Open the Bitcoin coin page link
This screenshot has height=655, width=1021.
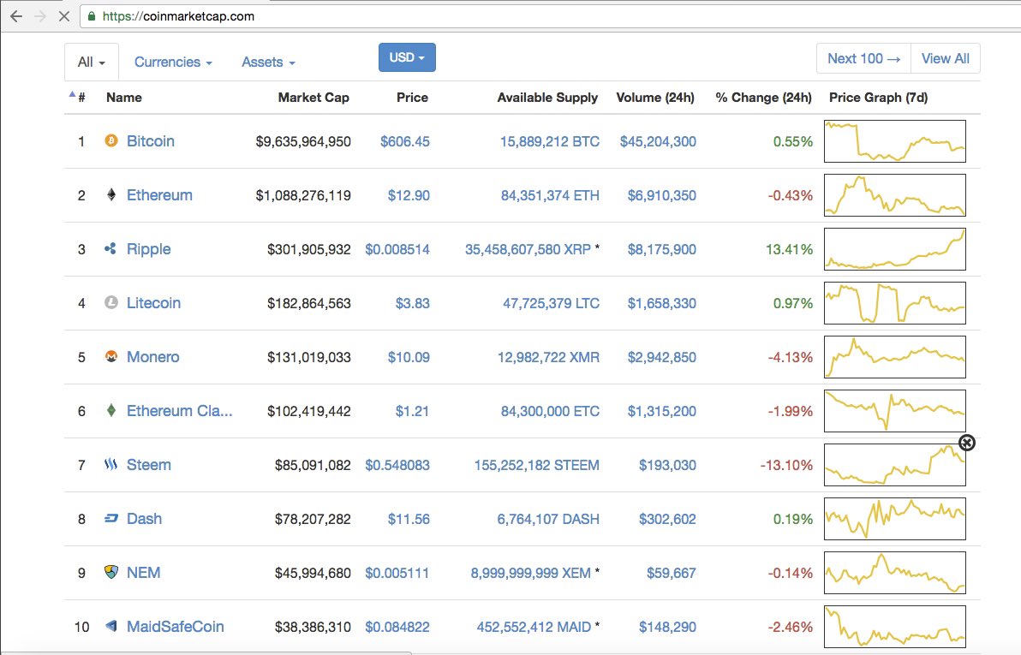(151, 141)
